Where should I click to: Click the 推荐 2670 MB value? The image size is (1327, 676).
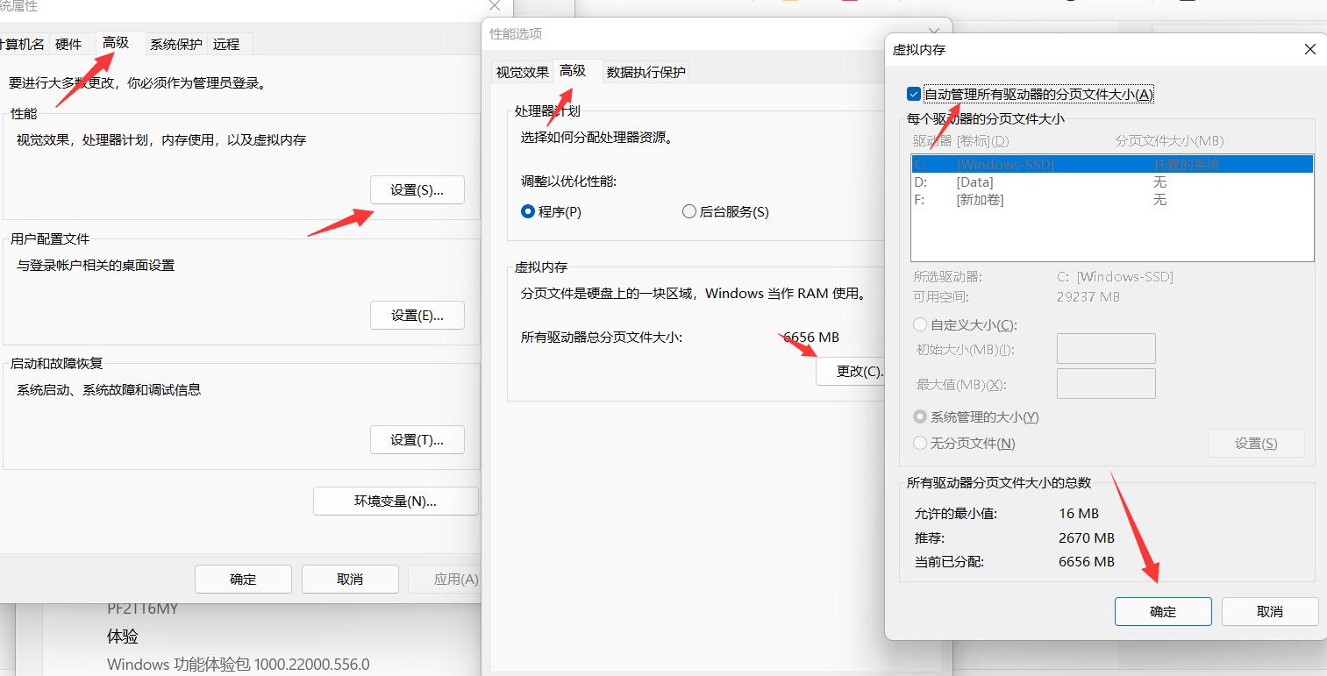tap(1087, 537)
